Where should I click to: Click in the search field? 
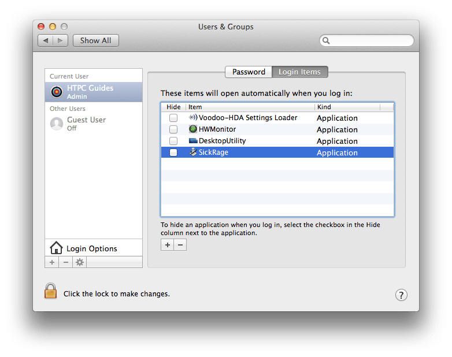370,40
